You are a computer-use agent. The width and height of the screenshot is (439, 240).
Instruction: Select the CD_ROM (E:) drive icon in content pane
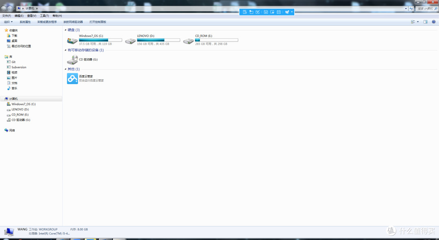point(189,41)
